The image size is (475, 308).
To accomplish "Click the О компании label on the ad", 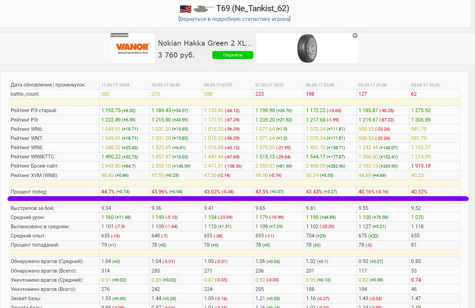I will [x=120, y=35].
